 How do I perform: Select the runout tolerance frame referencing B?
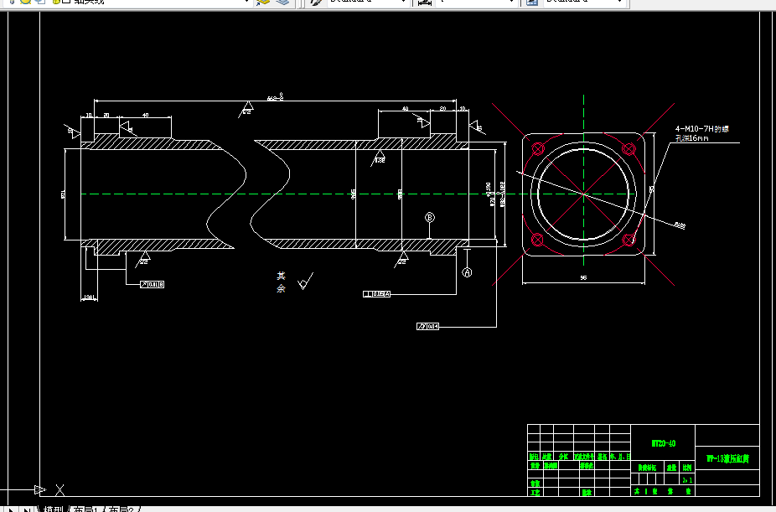click(152, 284)
